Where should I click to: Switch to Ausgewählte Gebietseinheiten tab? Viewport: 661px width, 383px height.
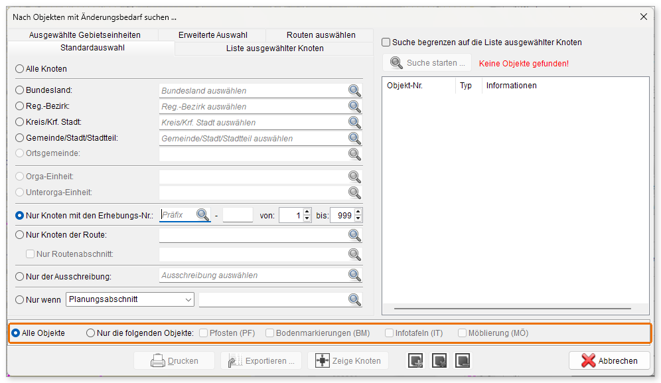84,35
